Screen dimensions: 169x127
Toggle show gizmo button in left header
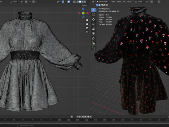pyautogui.click(x=63, y=2)
